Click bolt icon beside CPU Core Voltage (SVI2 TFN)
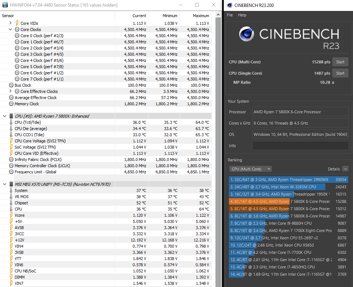Image resolution: width=353 pixels, height=287 pixels. [11, 141]
